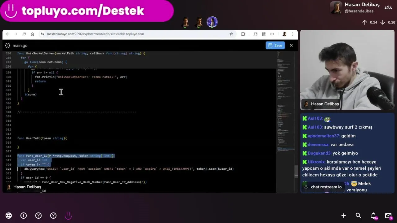397x223 pixels.
Task: Click the topluyo.com/Destek banner
Action: 87,11
